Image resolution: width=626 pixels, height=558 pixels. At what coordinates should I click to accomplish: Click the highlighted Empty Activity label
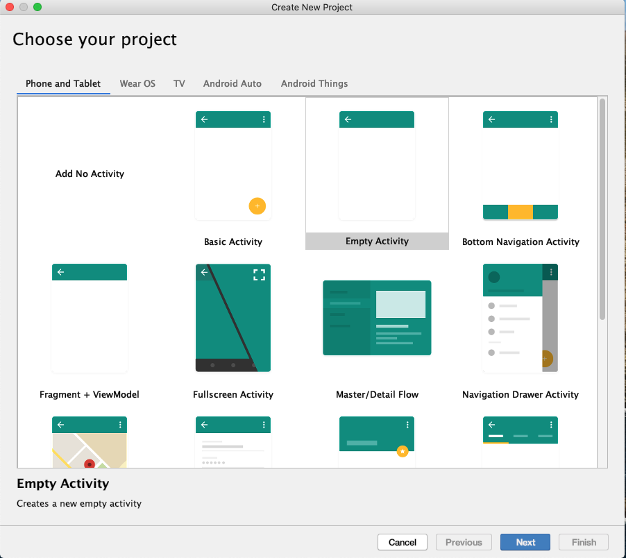(377, 241)
